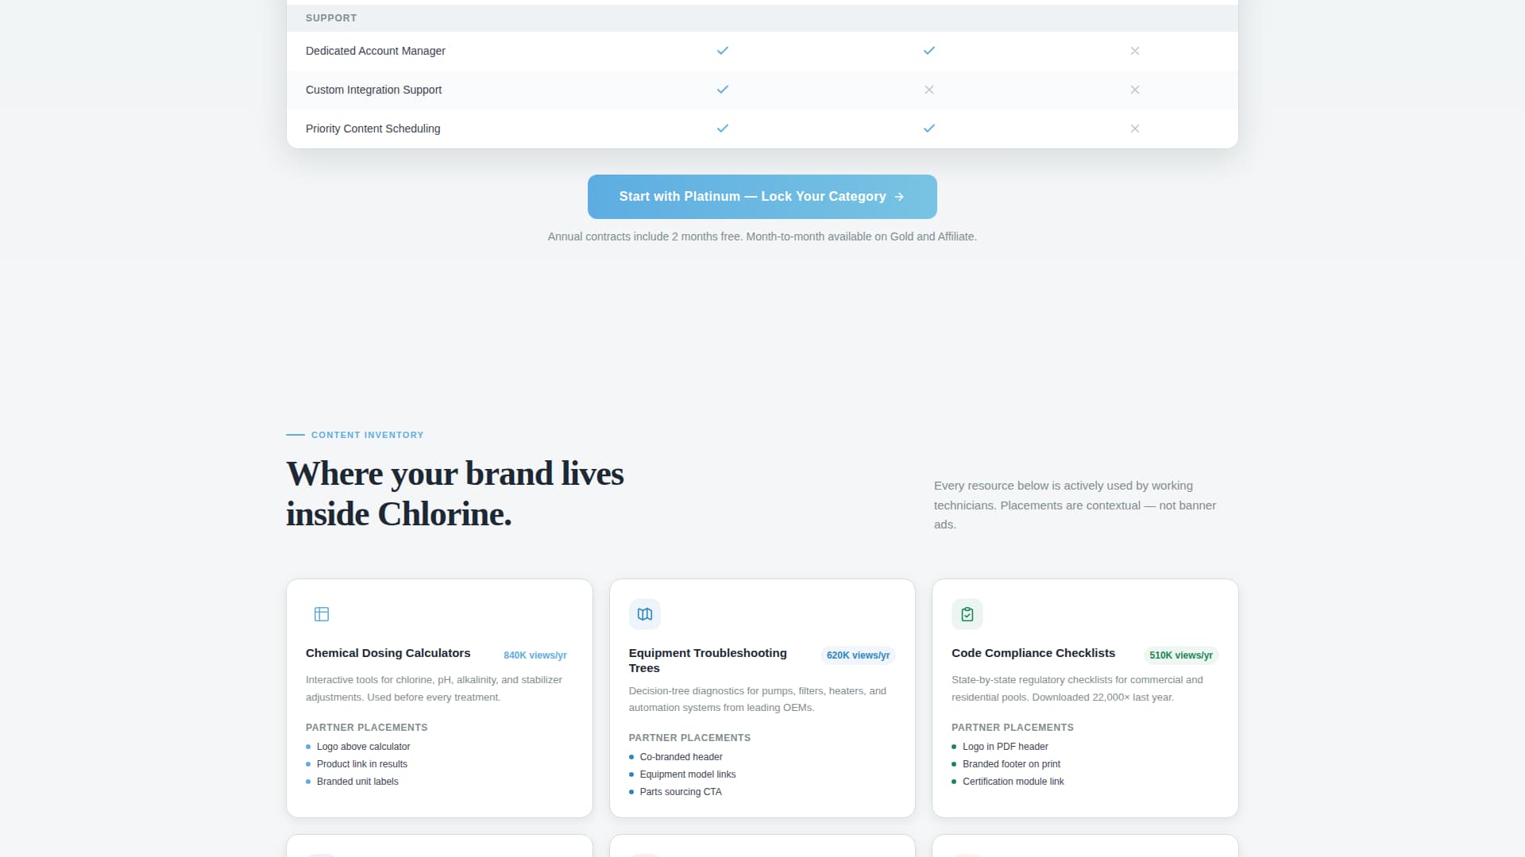Click the Priority Content Scheduling row label
The height and width of the screenshot is (857, 1525).
point(373,129)
